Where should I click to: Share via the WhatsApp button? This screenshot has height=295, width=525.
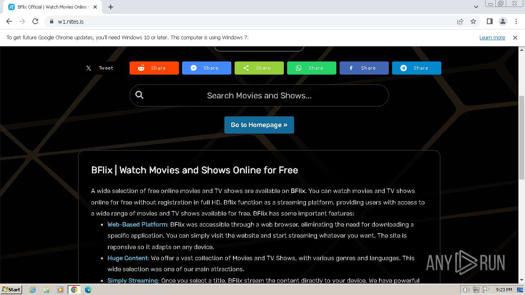click(312, 68)
